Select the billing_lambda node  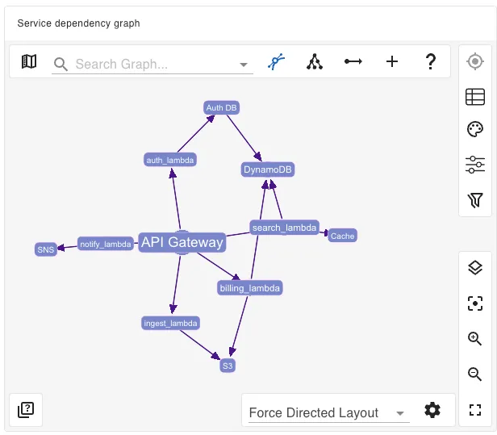[x=250, y=288]
